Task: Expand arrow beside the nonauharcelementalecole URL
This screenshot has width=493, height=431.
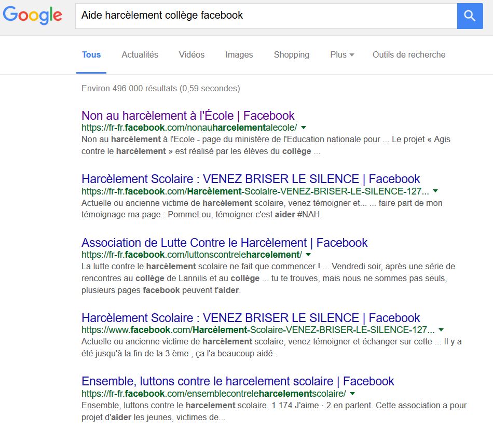Action: click(304, 128)
